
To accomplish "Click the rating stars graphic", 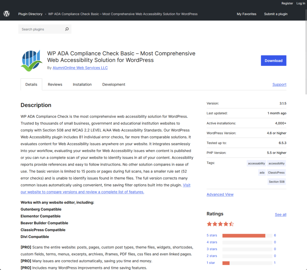I will pyautogui.click(x=220, y=224).
